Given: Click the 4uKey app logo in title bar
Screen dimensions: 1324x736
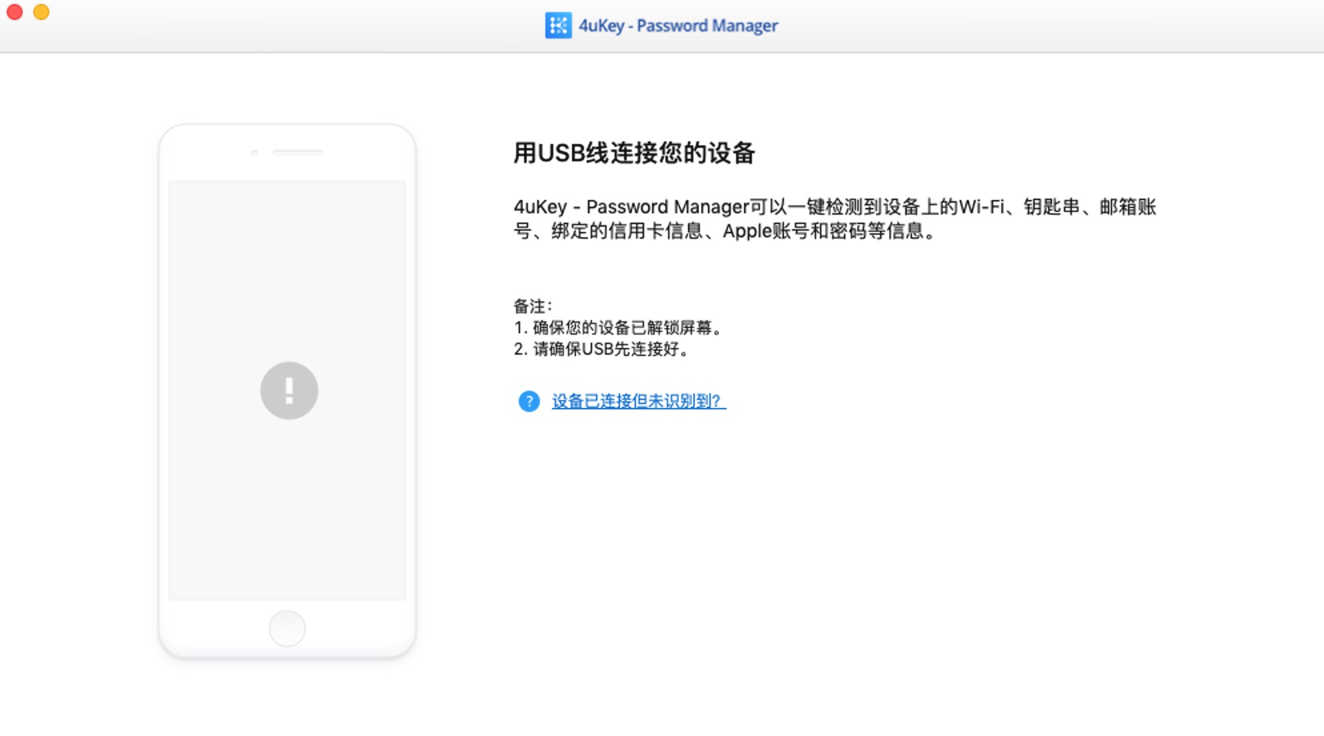Looking at the screenshot, I should click(558, 25).
